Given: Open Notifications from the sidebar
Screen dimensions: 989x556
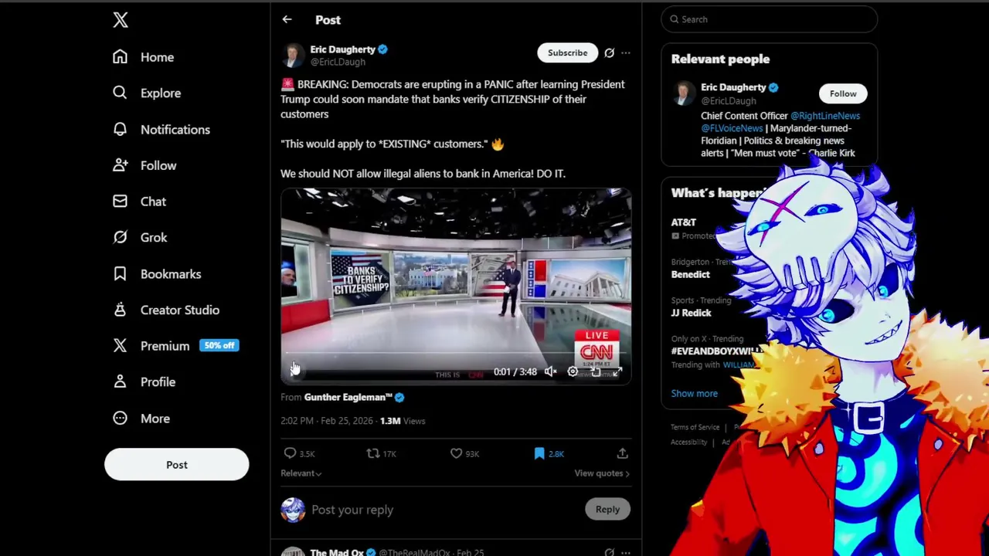Looking at the screenshot, I should 161,130.
